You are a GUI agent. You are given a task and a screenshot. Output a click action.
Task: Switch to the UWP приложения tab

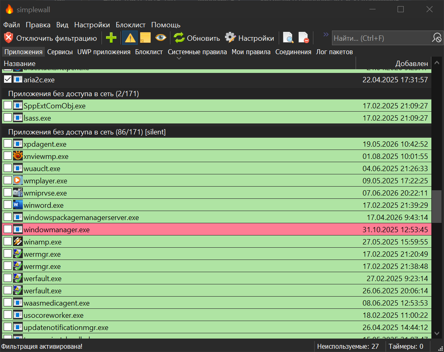coord(104,52)
